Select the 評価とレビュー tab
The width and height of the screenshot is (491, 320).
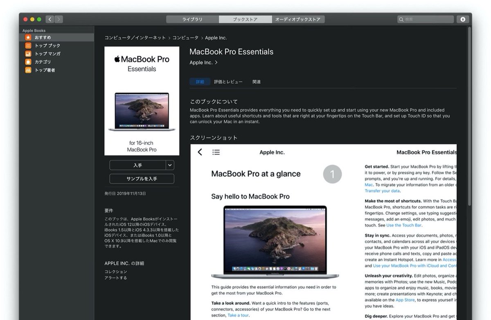(x=228, y=82)
